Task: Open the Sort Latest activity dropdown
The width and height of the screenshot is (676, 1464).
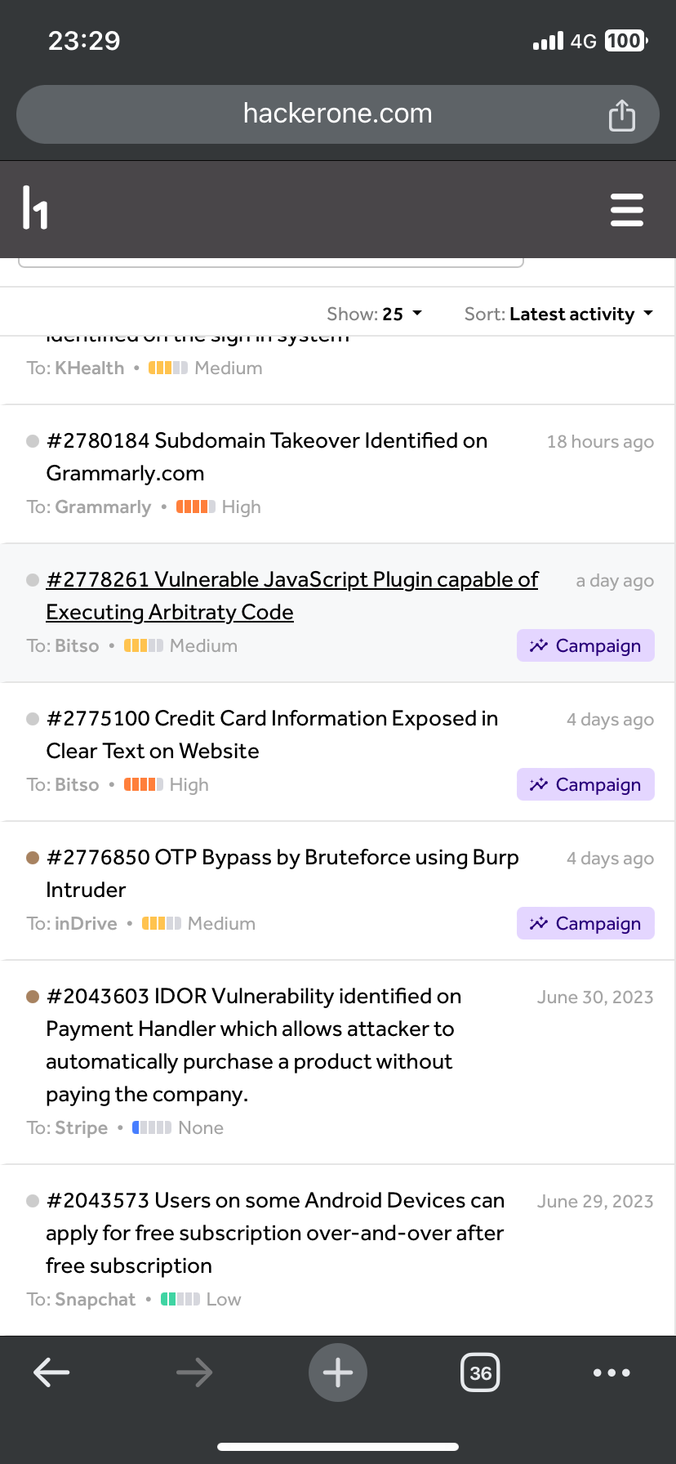Action: pos(559,314)
